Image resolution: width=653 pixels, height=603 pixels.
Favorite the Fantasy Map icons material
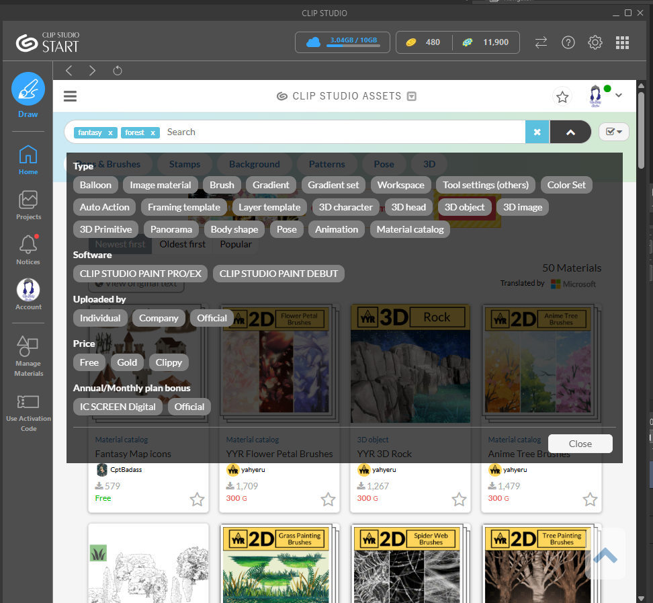pyautogui.click(x=197, y=499)
